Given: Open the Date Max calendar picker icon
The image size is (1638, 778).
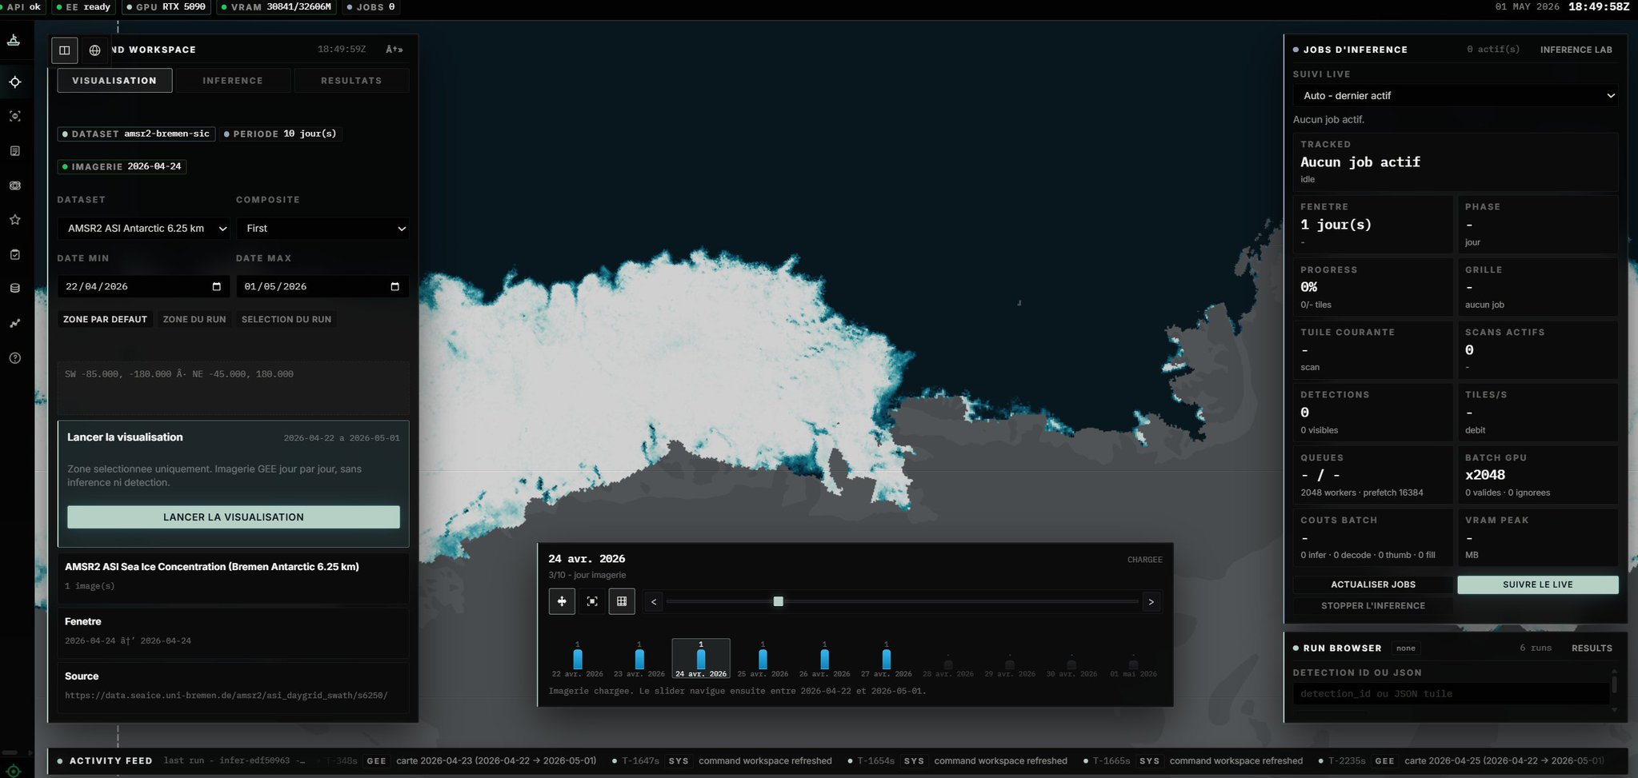Looking at the screenshot, I should coord(394,286).
